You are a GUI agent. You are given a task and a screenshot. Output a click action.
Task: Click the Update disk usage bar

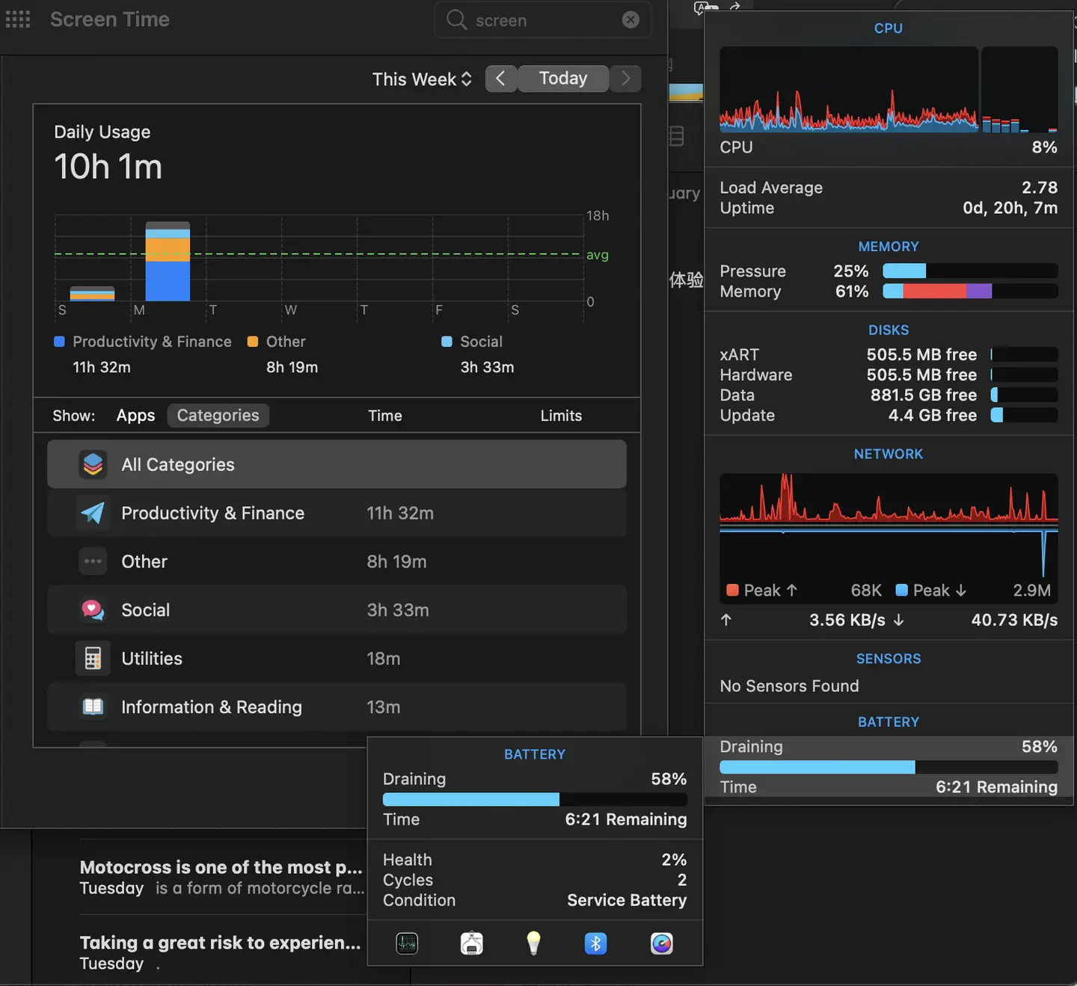(x=1024, y=415)
